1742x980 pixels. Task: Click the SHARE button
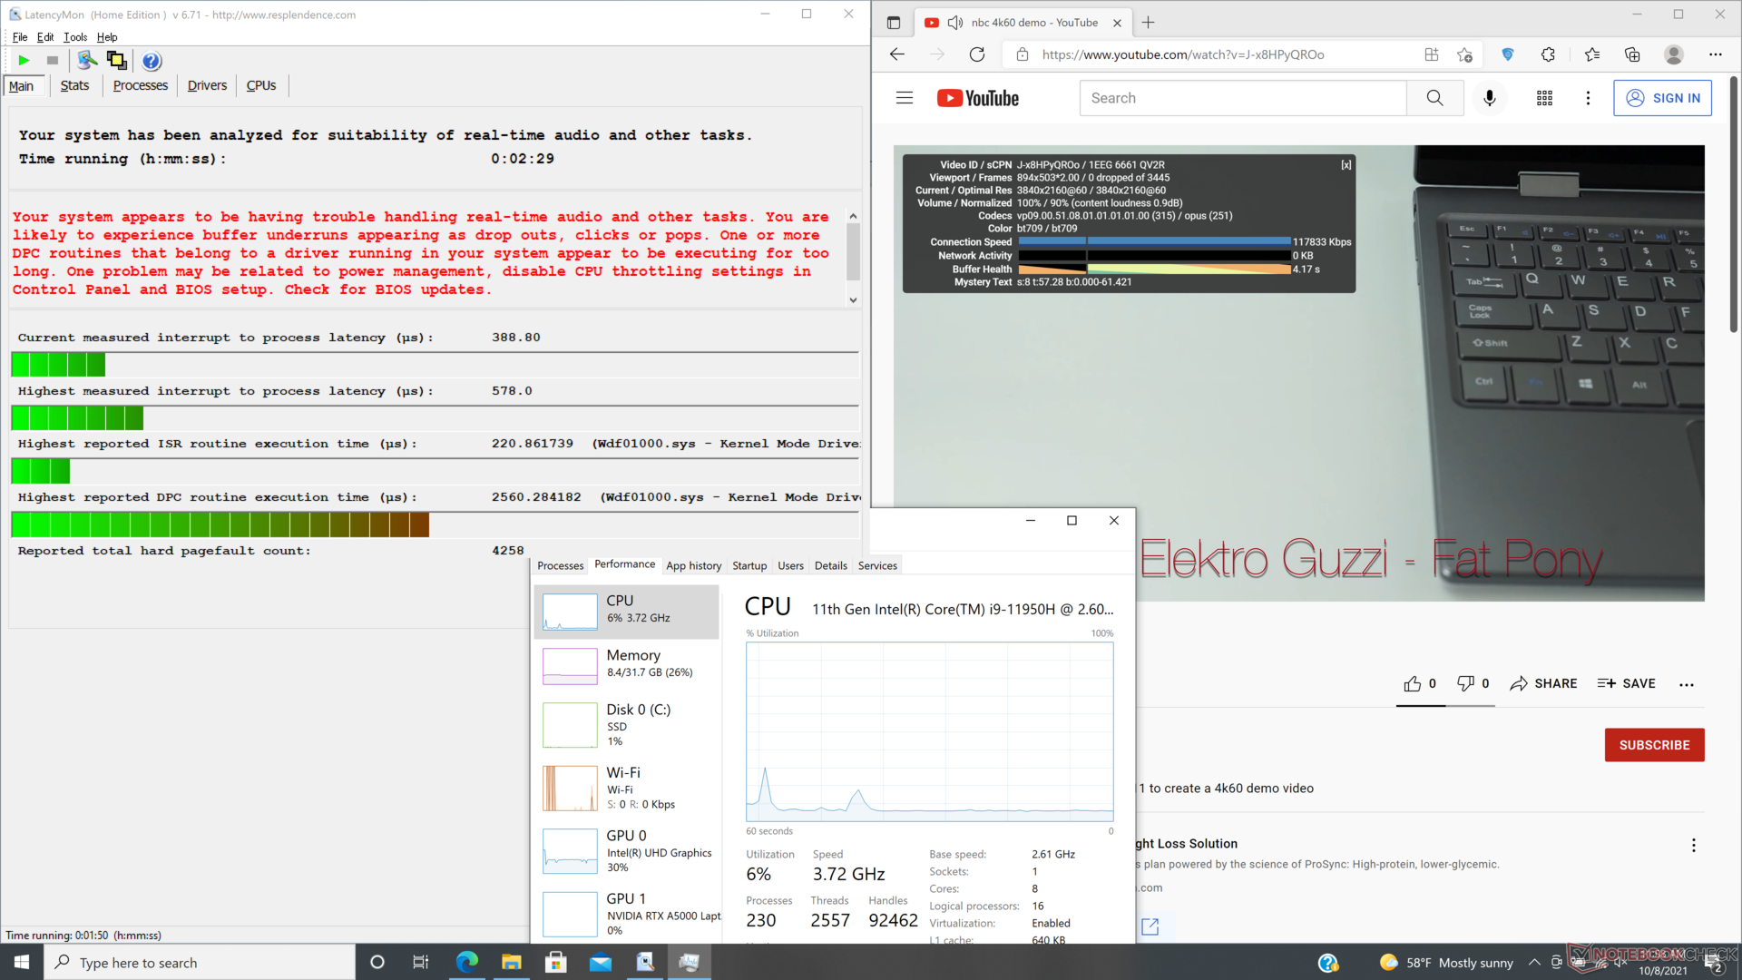click(x=1543, y=683)
